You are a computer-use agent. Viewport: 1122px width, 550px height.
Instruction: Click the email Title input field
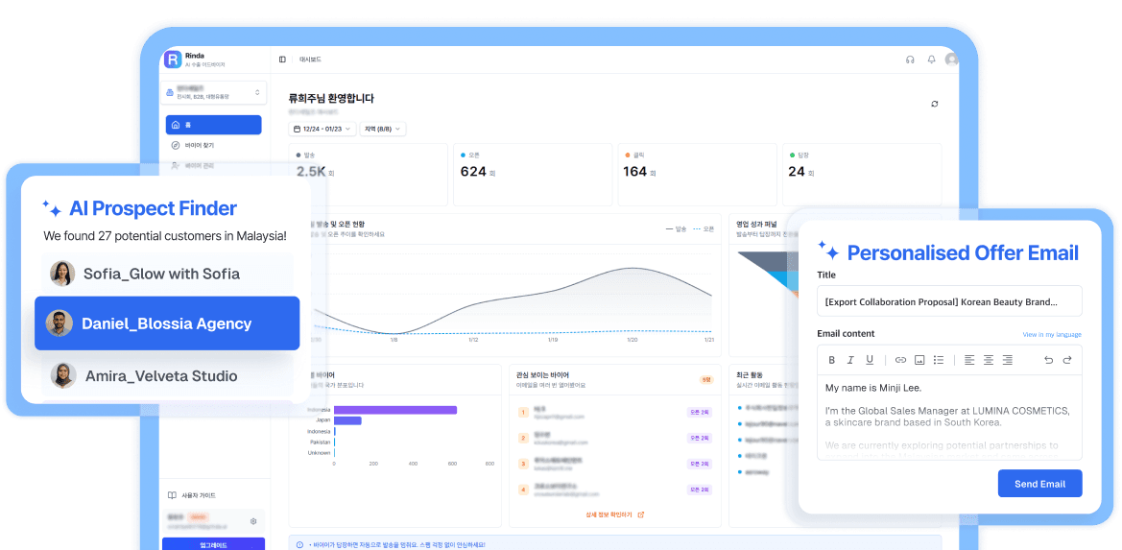point(949,301)
